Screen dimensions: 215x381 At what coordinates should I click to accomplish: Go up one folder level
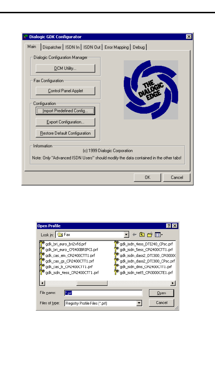142,235
